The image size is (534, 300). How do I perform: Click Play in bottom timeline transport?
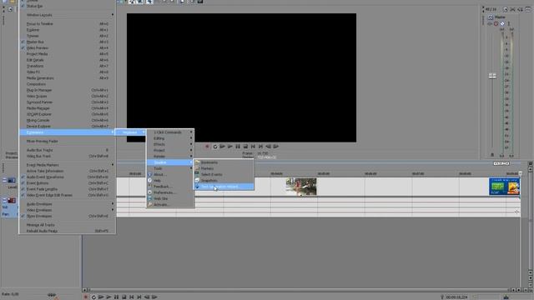point(108,297)
